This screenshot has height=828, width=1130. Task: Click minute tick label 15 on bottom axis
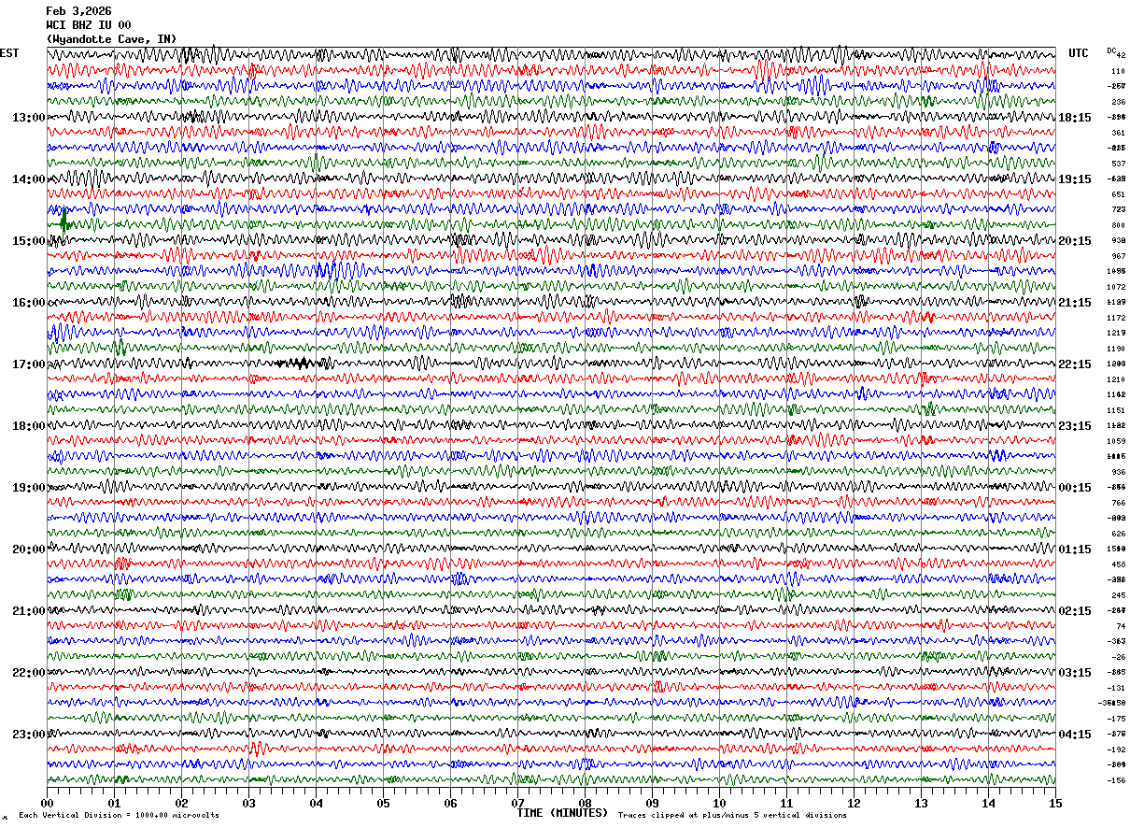point(1055,803)
